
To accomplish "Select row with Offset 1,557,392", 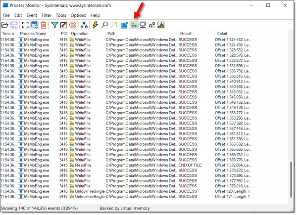I will (126, 123).
